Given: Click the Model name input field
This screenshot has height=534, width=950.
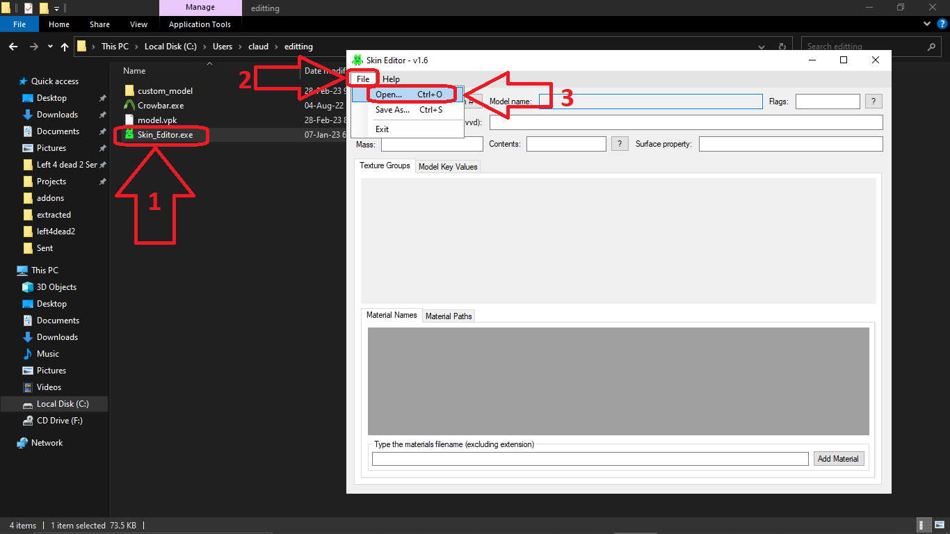Looking at the screenshot, I should 651,102.
